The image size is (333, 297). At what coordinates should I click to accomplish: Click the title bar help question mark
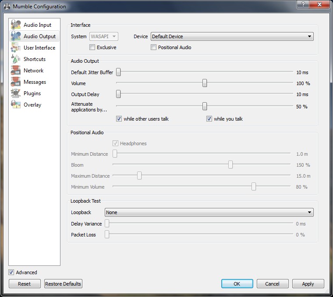[303, 4]
